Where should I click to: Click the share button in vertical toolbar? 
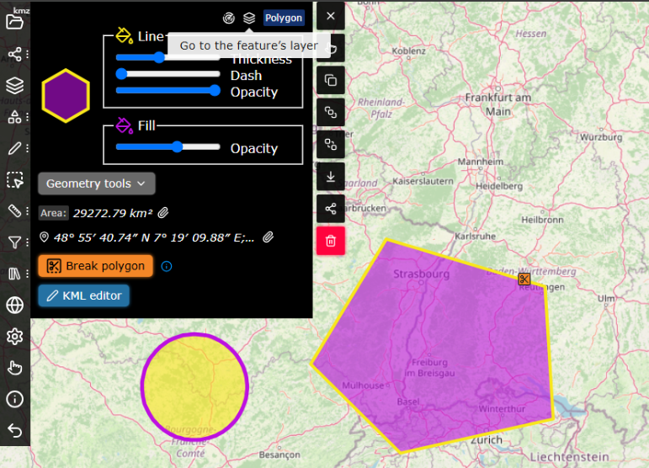330,209
